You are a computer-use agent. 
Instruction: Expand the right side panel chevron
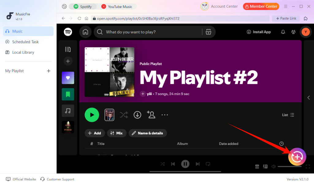pos(308,98)
